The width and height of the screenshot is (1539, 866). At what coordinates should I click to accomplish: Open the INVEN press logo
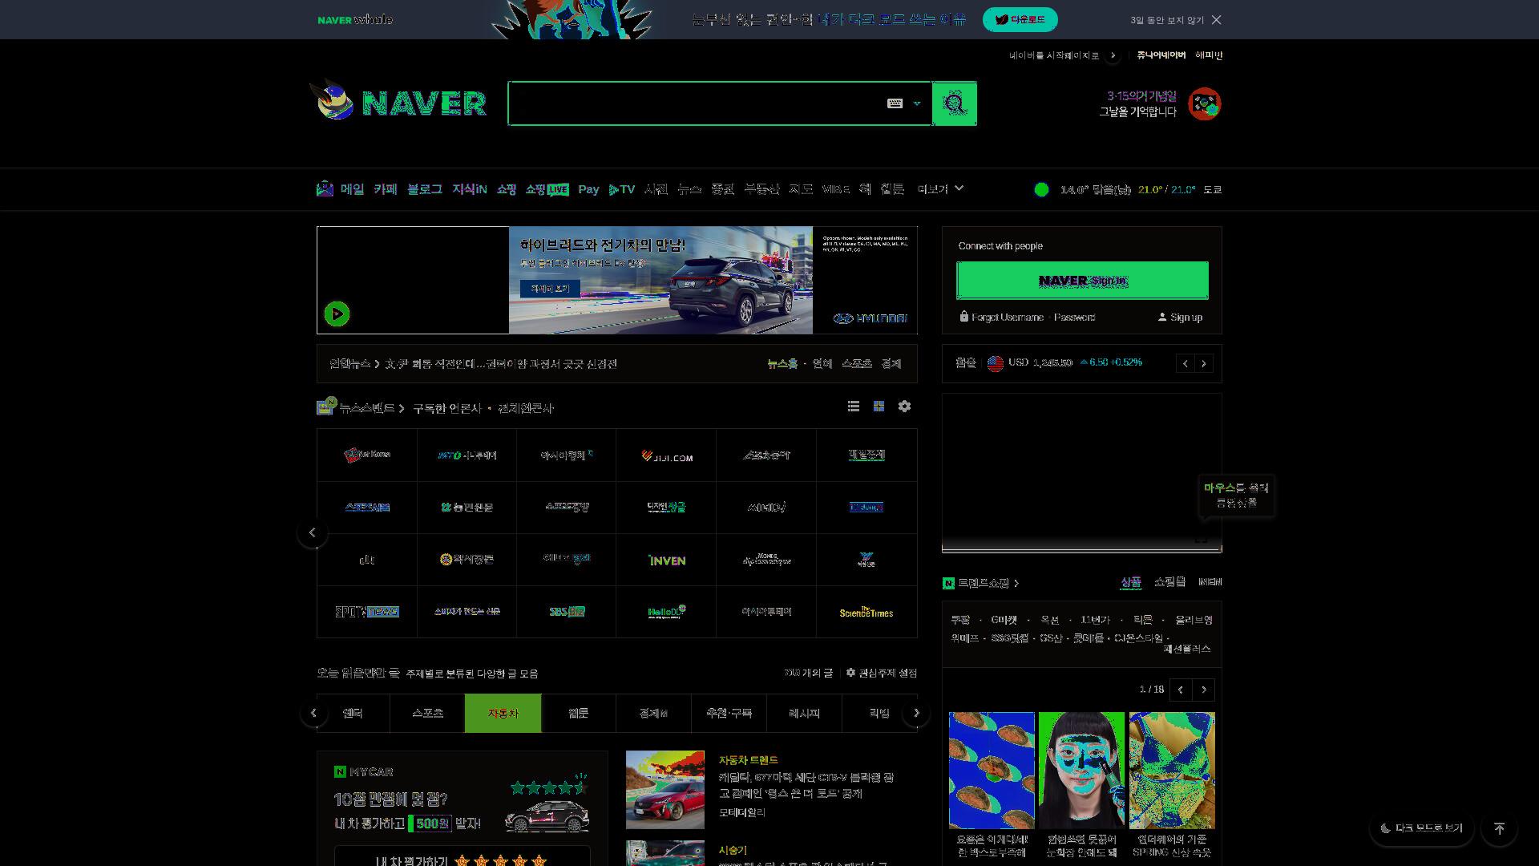pyautogui.click(x=667, y=560)
